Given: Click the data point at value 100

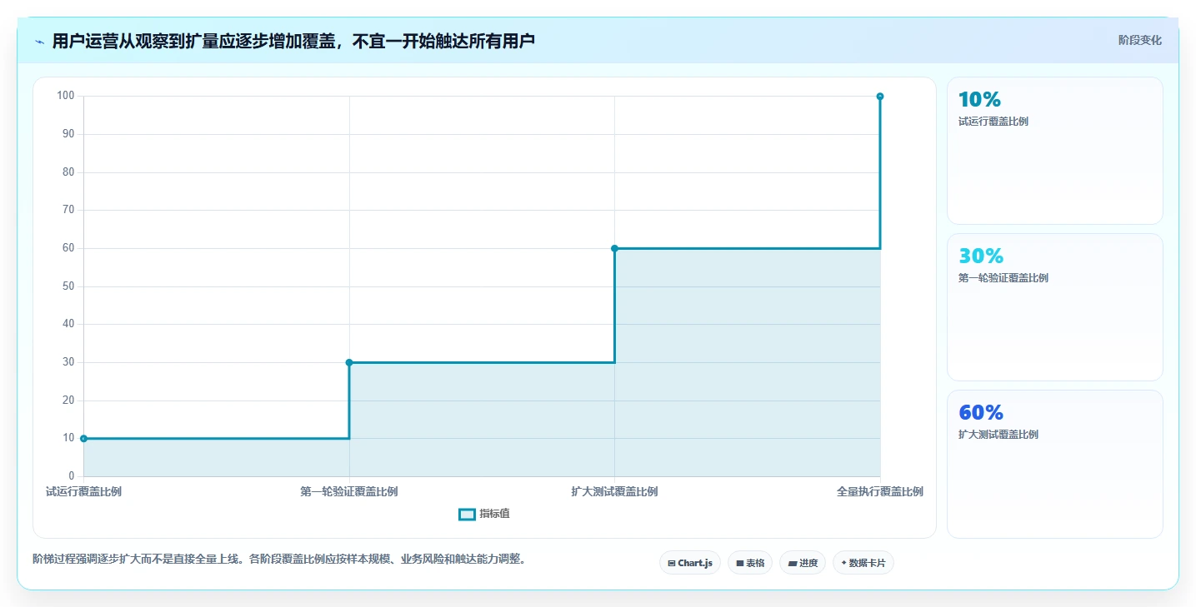Looking at the screenshot, I should click(x=880, y=97).
